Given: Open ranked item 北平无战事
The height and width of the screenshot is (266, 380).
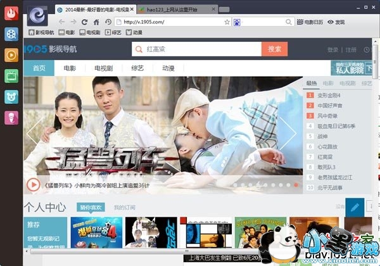Looking at the screenshot, I should click(330, 187).
